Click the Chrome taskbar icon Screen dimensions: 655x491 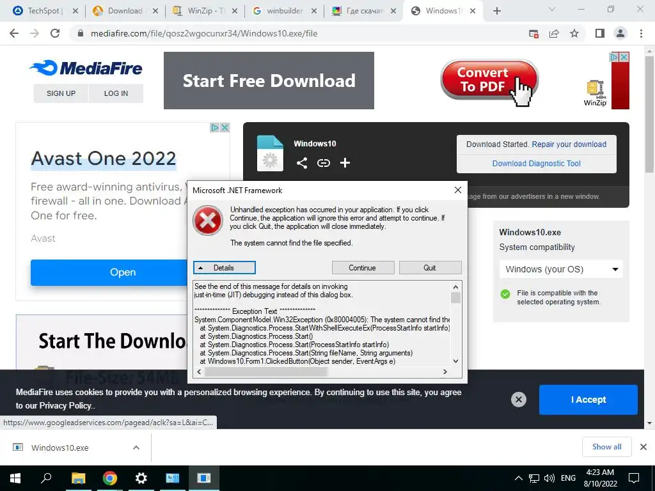109,478
